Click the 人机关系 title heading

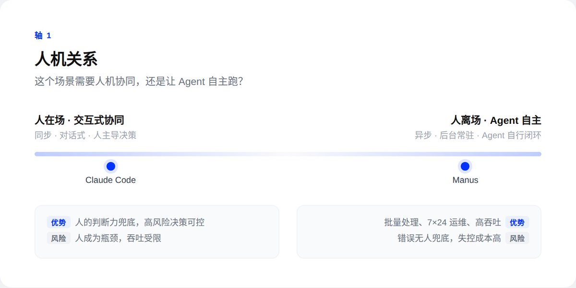click(x=66, y=59)
